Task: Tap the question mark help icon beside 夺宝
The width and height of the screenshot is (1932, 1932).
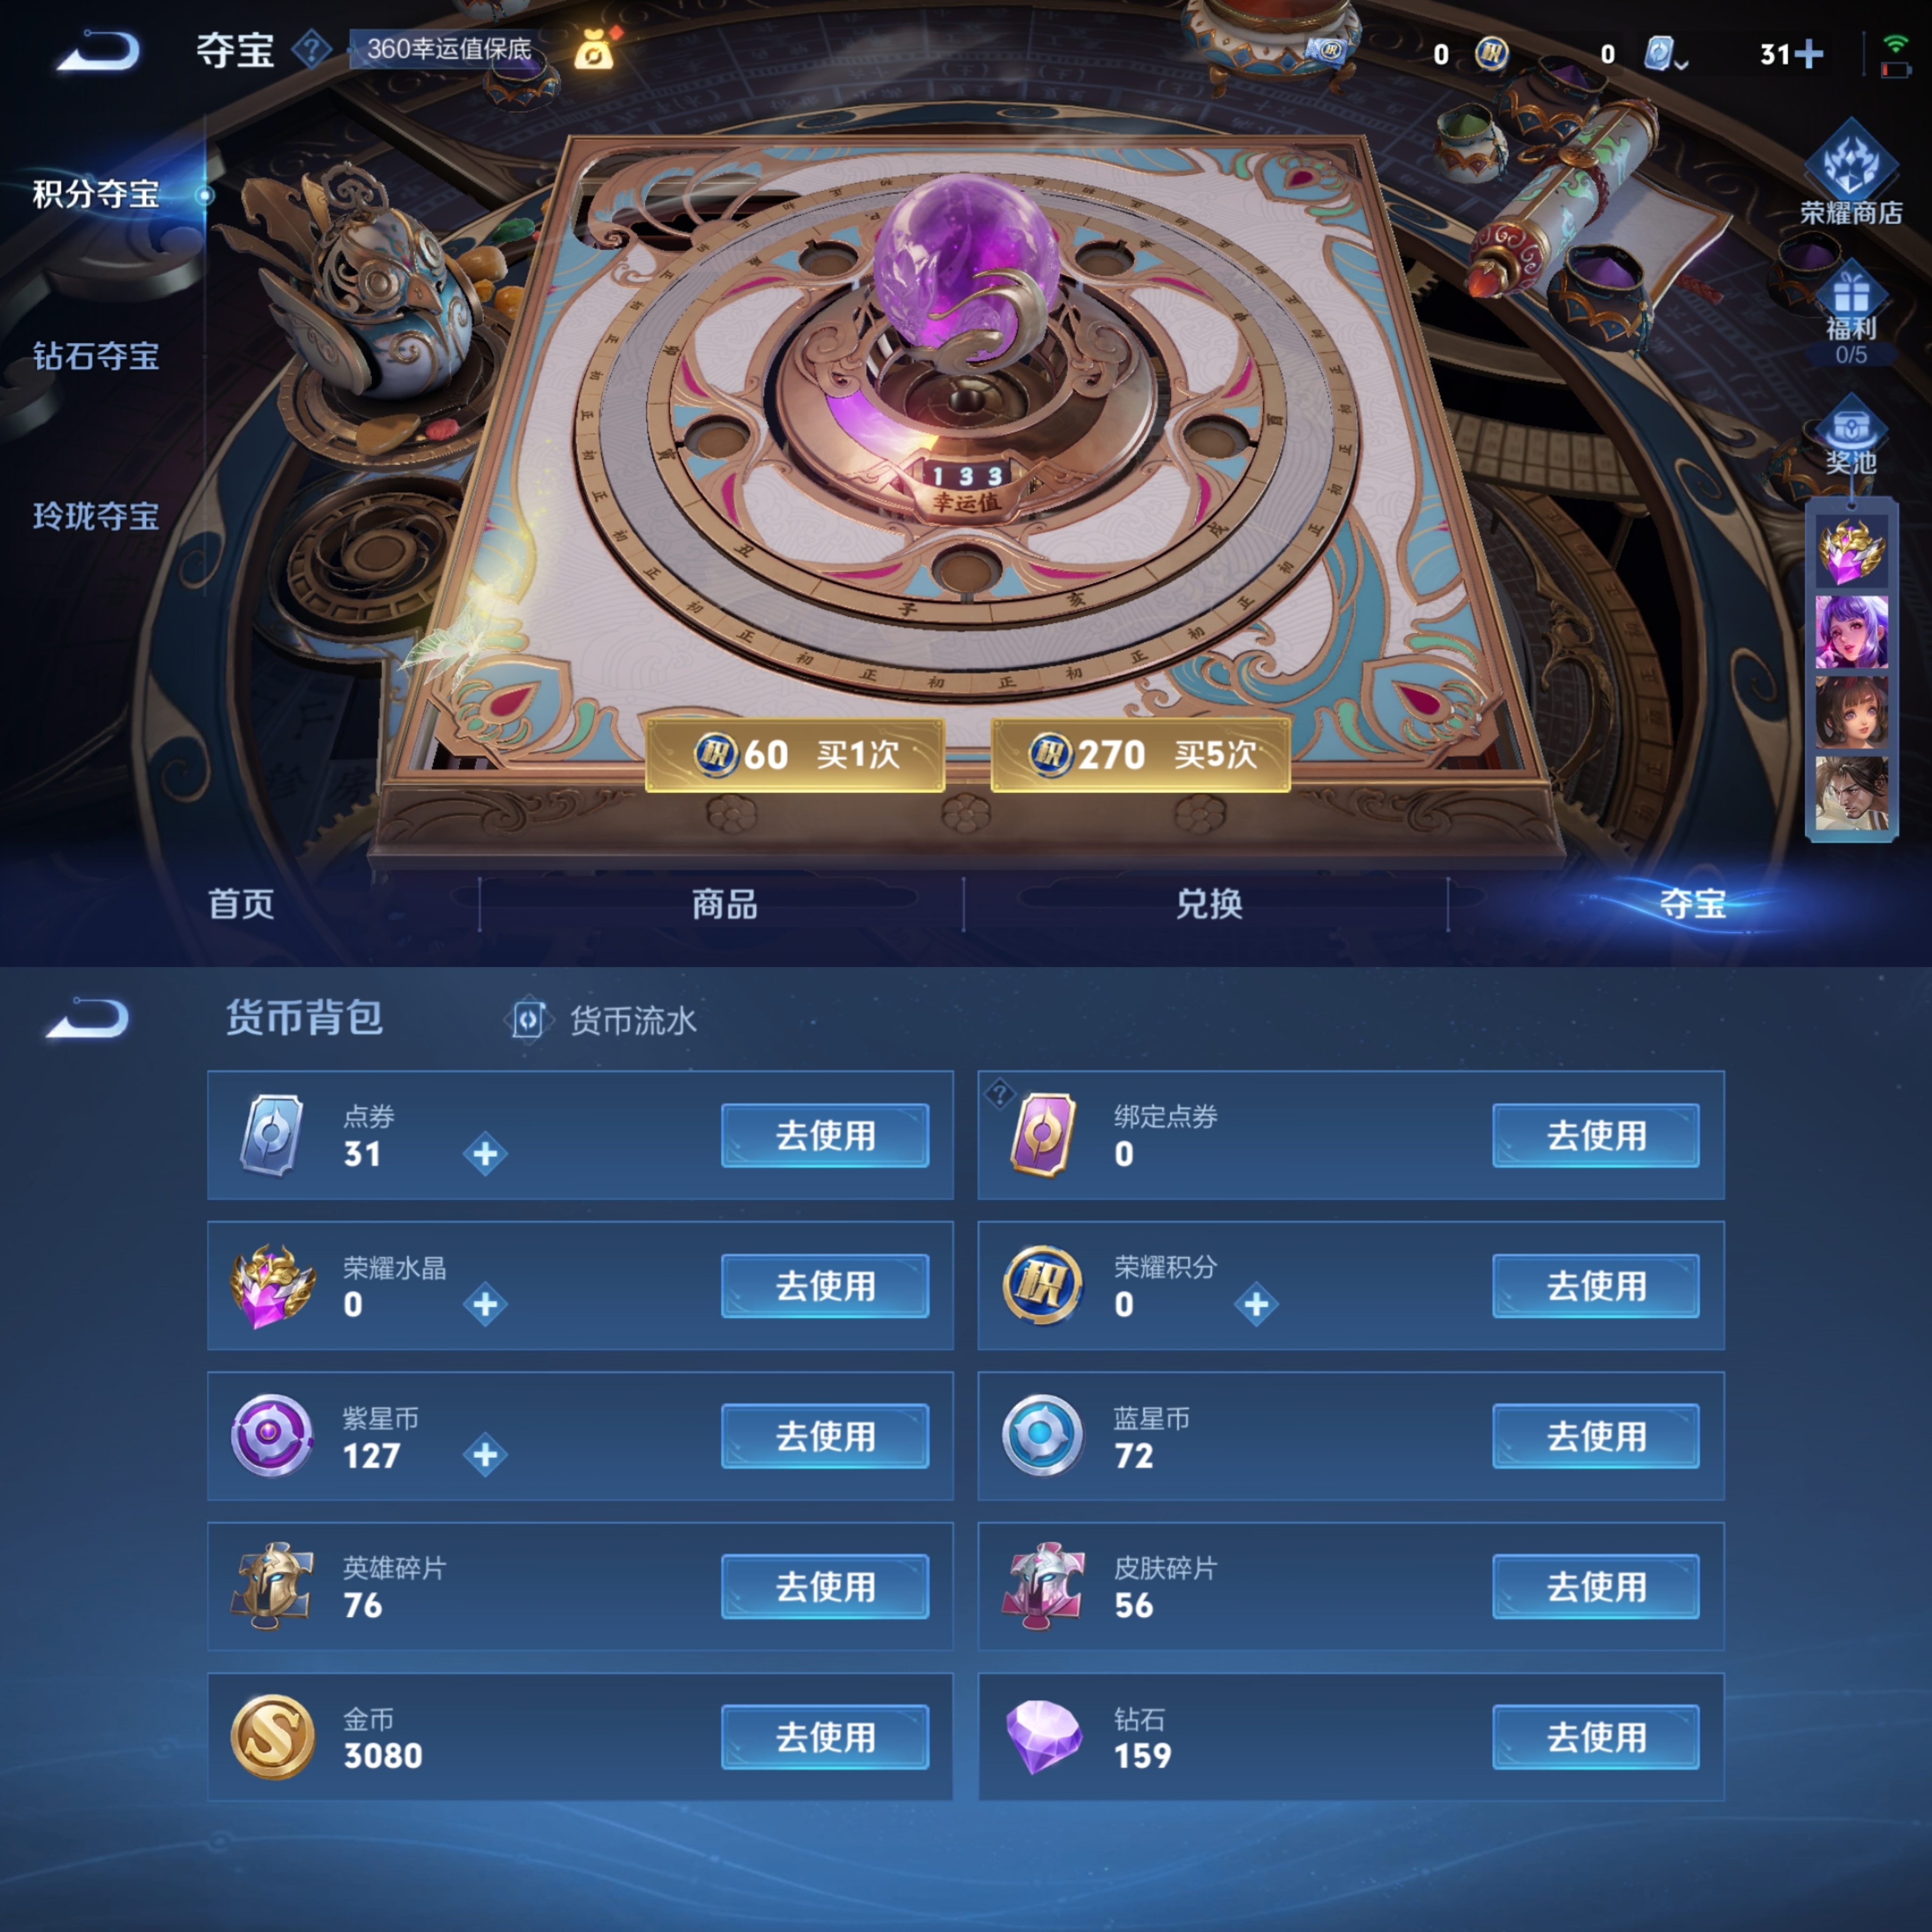Action: 312,49
